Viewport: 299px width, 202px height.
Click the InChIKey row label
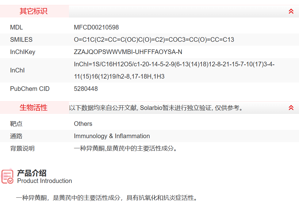coord(23,52)
